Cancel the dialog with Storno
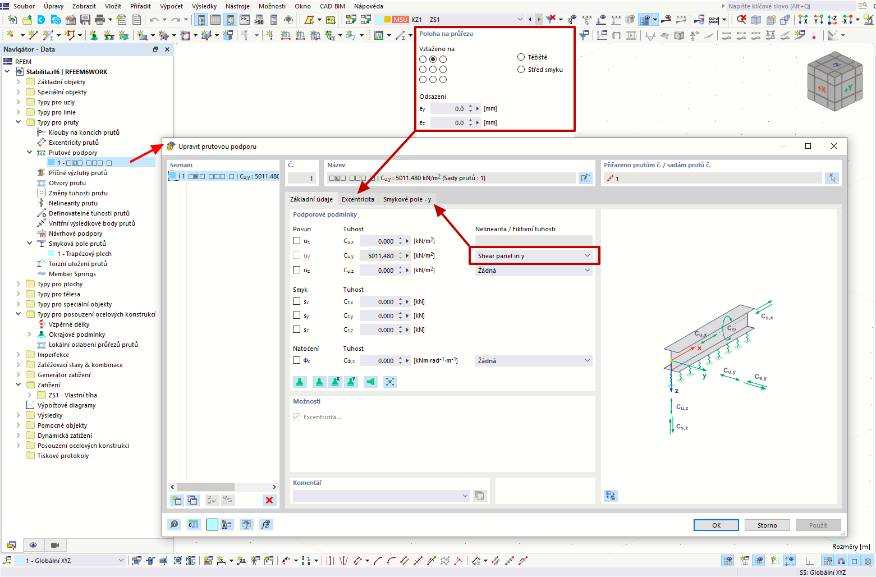The width and height of the screenshot is (876, 577). [767, 525]
